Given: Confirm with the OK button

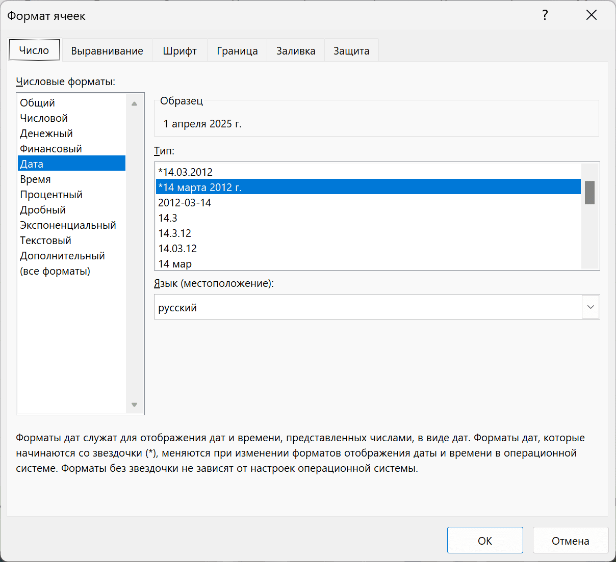Looking at the screenshot, I should point(485,540).
